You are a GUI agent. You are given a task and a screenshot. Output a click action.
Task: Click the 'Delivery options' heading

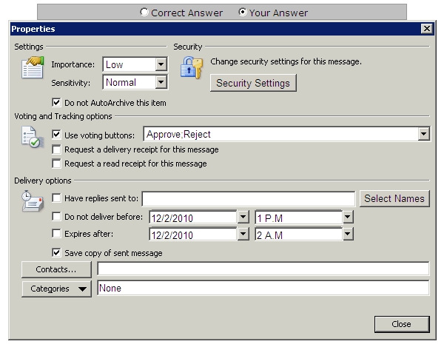click(43, 181)
